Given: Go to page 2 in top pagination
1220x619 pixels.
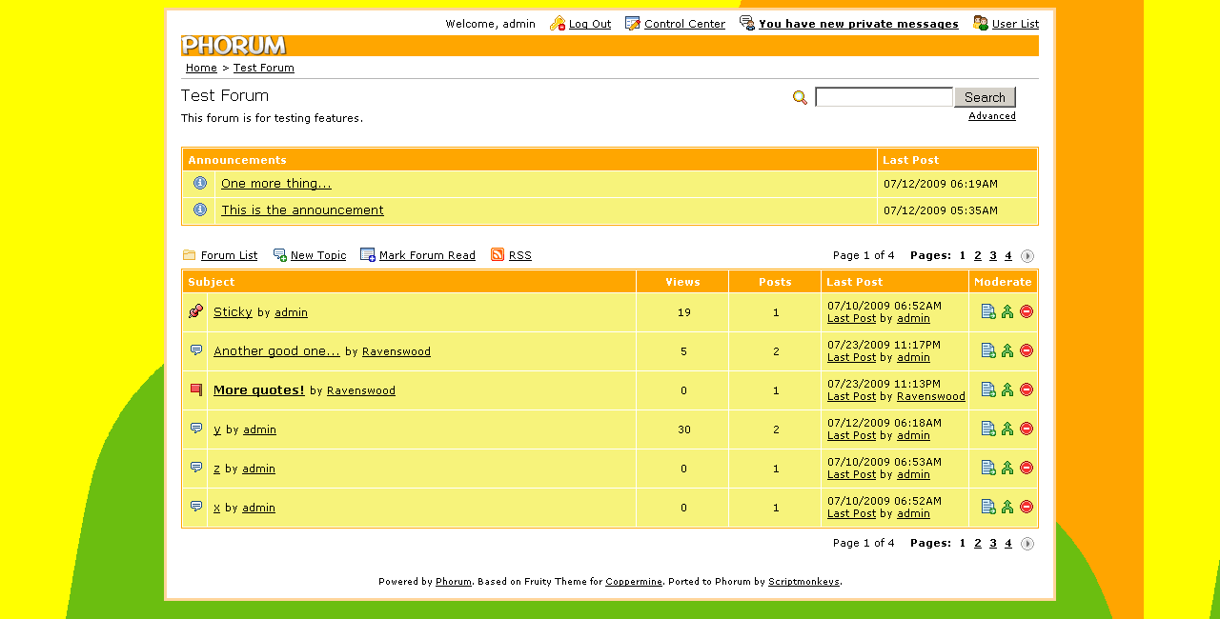Looking at the screenshot, I should coord(978,255).
